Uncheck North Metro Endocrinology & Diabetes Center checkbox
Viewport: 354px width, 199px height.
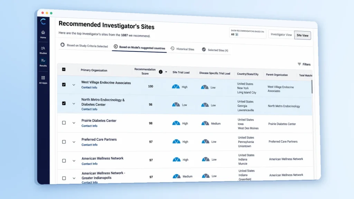coord(64,103)
